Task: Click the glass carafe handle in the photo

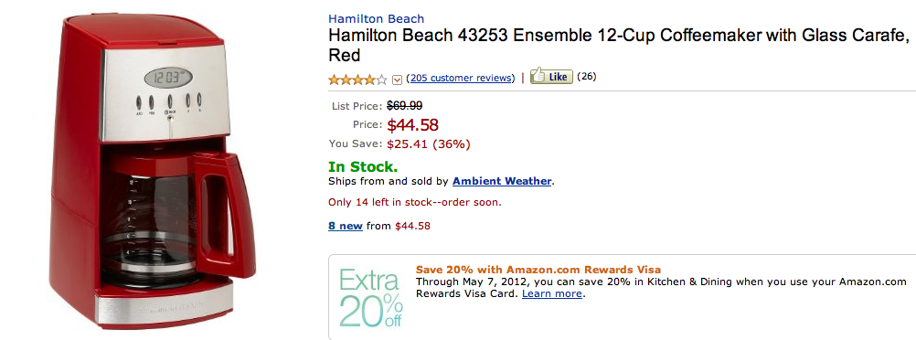Action: click(x=225, y=214)
